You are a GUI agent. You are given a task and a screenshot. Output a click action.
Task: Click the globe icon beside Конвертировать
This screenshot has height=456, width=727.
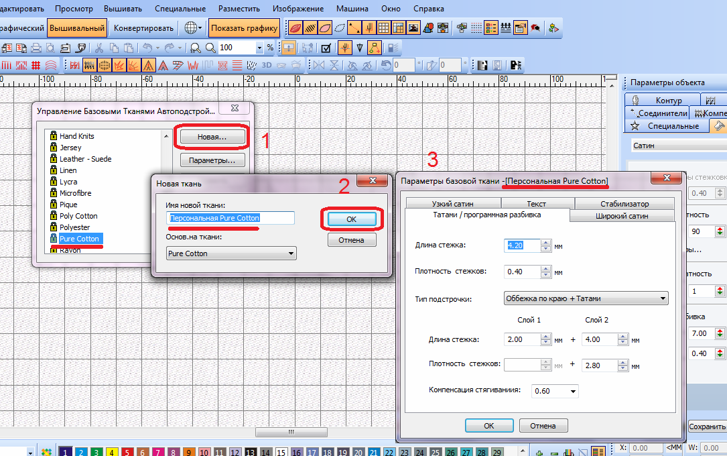coord(191,28)
